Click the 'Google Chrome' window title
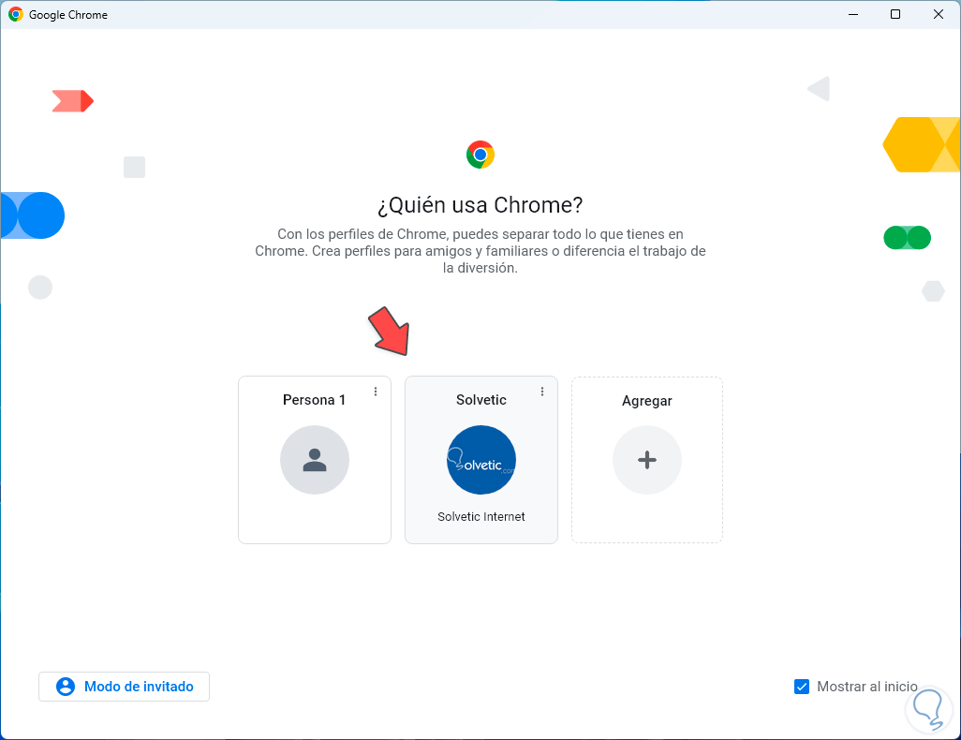Viewport: 961px width, 740px height. (68, 15)
